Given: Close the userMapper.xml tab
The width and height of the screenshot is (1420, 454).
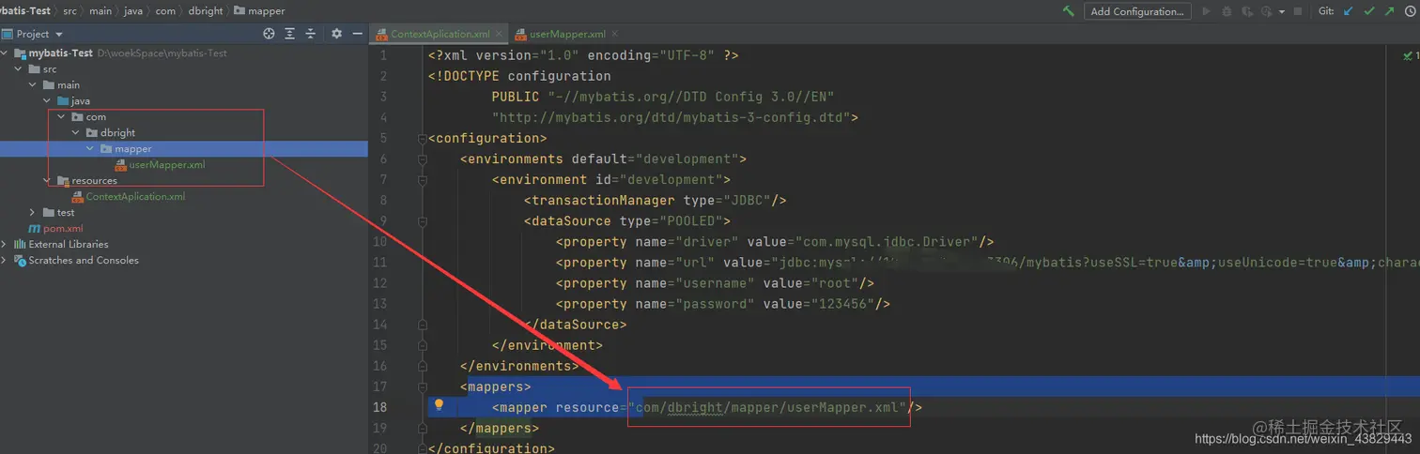Looking at the screenshot, I should click(615, 34).
